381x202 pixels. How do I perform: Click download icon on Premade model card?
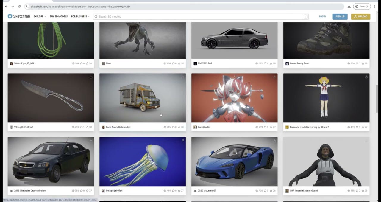tap(366, 77)
